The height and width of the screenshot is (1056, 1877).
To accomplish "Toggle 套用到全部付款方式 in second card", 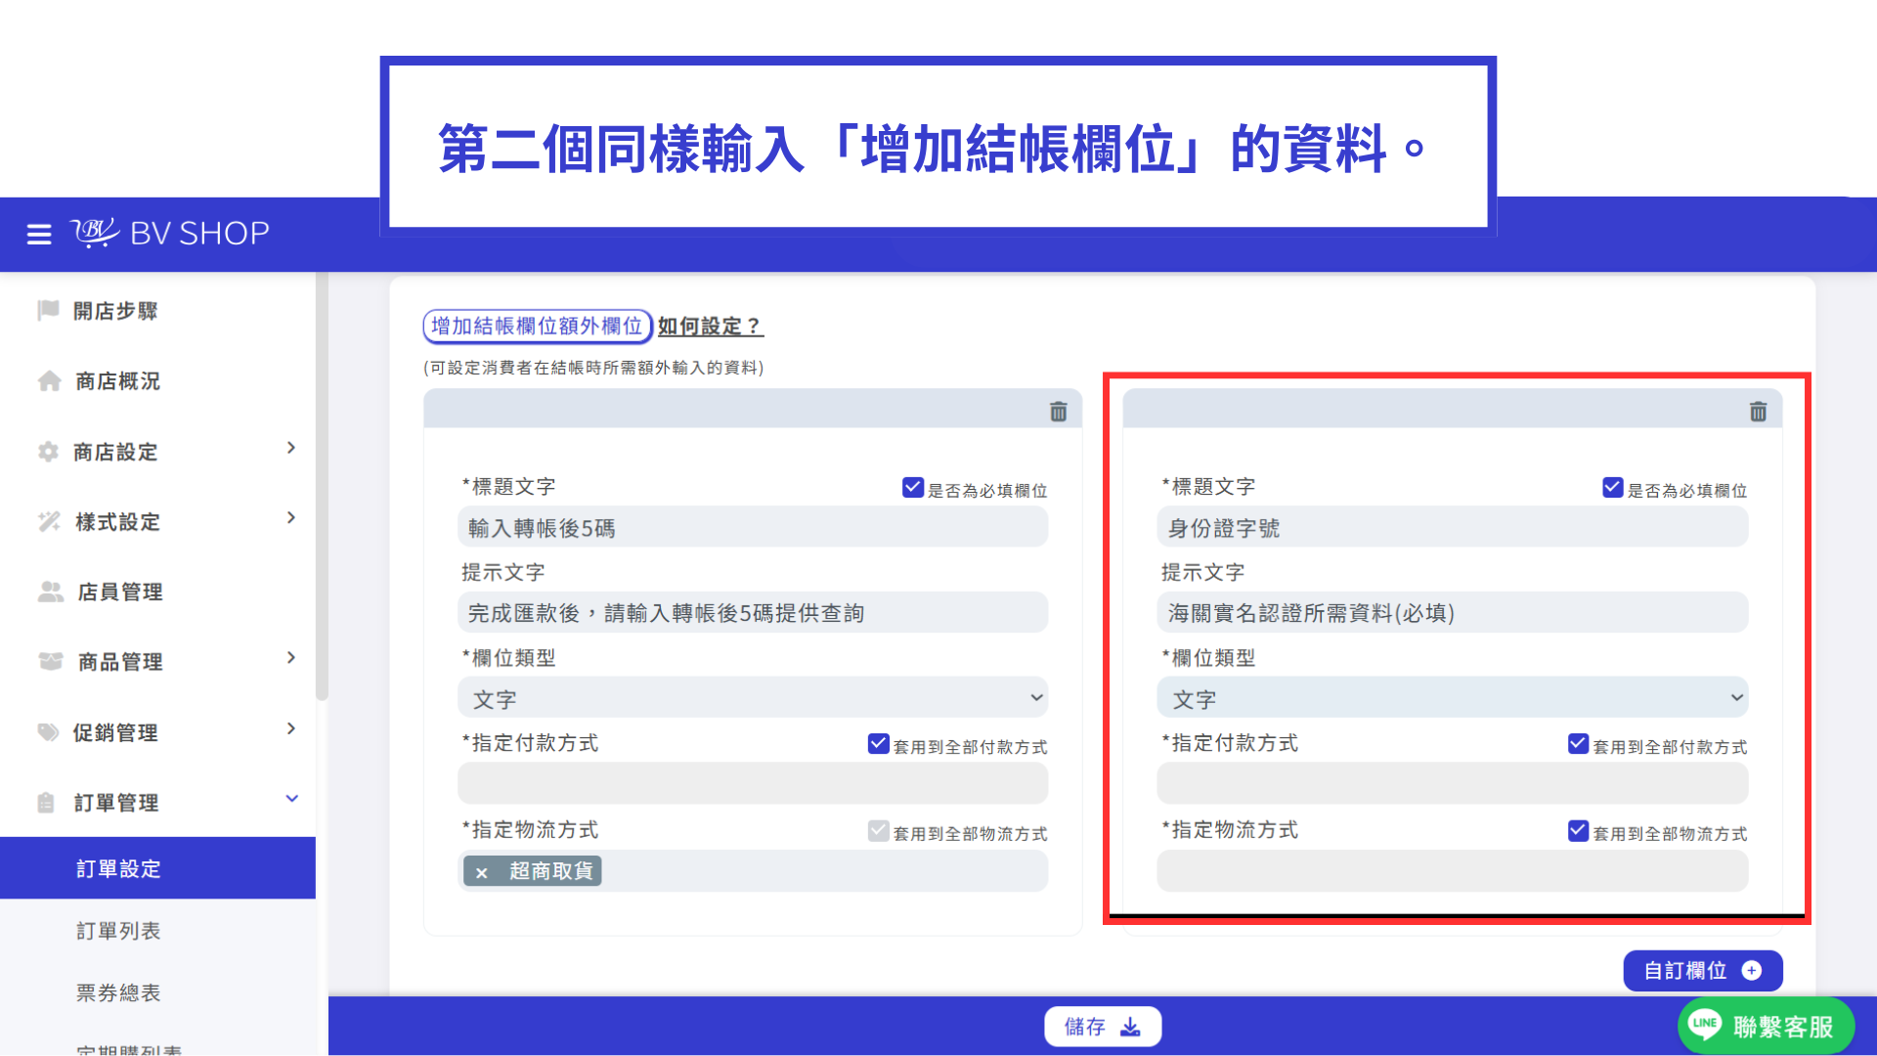I will click(1578, 744).
